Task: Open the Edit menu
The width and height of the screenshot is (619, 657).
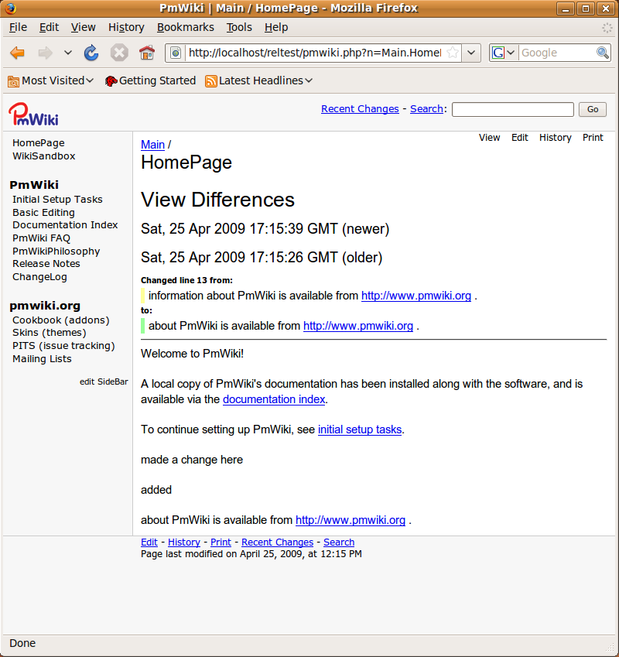Action: 49,27
